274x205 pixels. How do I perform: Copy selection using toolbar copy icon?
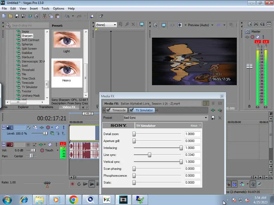tap(51, 16)
